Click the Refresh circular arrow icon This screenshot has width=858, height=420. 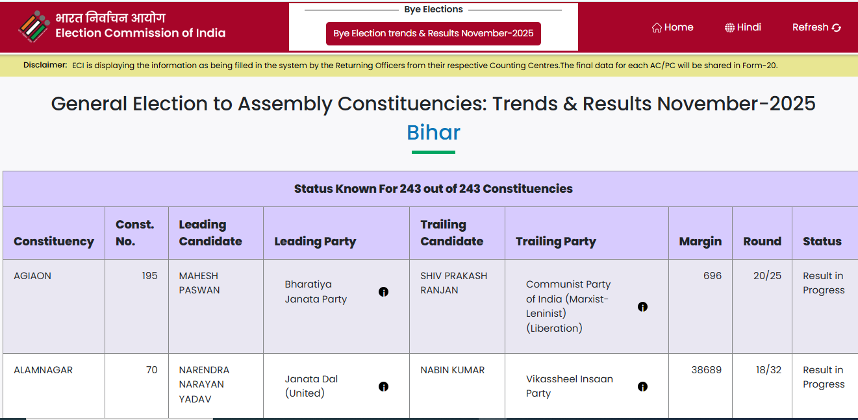click(x=837, y=28)
